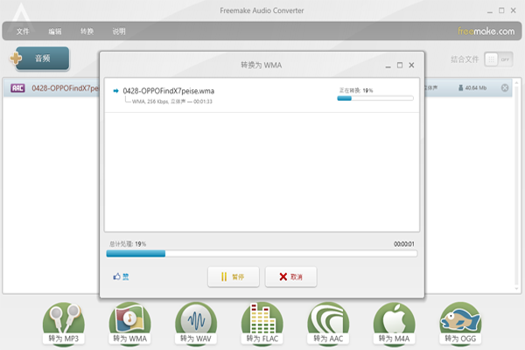Close the Freemake Audio Converter window
This screenshot has height=350, width=525.
(x=514, y=10)
